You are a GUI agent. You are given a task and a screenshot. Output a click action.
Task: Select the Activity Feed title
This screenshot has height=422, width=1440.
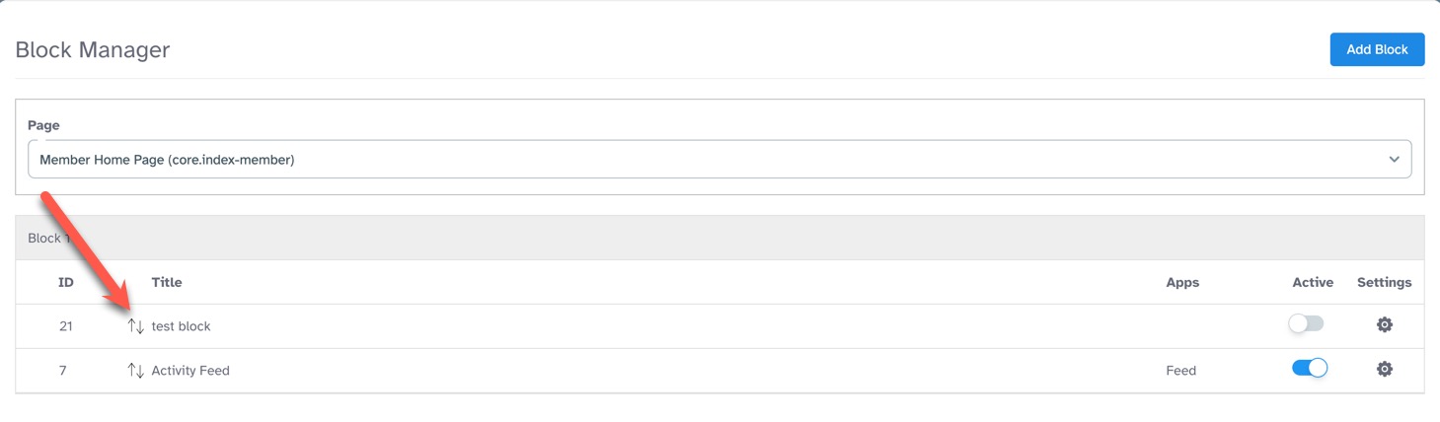click(190, 371)
